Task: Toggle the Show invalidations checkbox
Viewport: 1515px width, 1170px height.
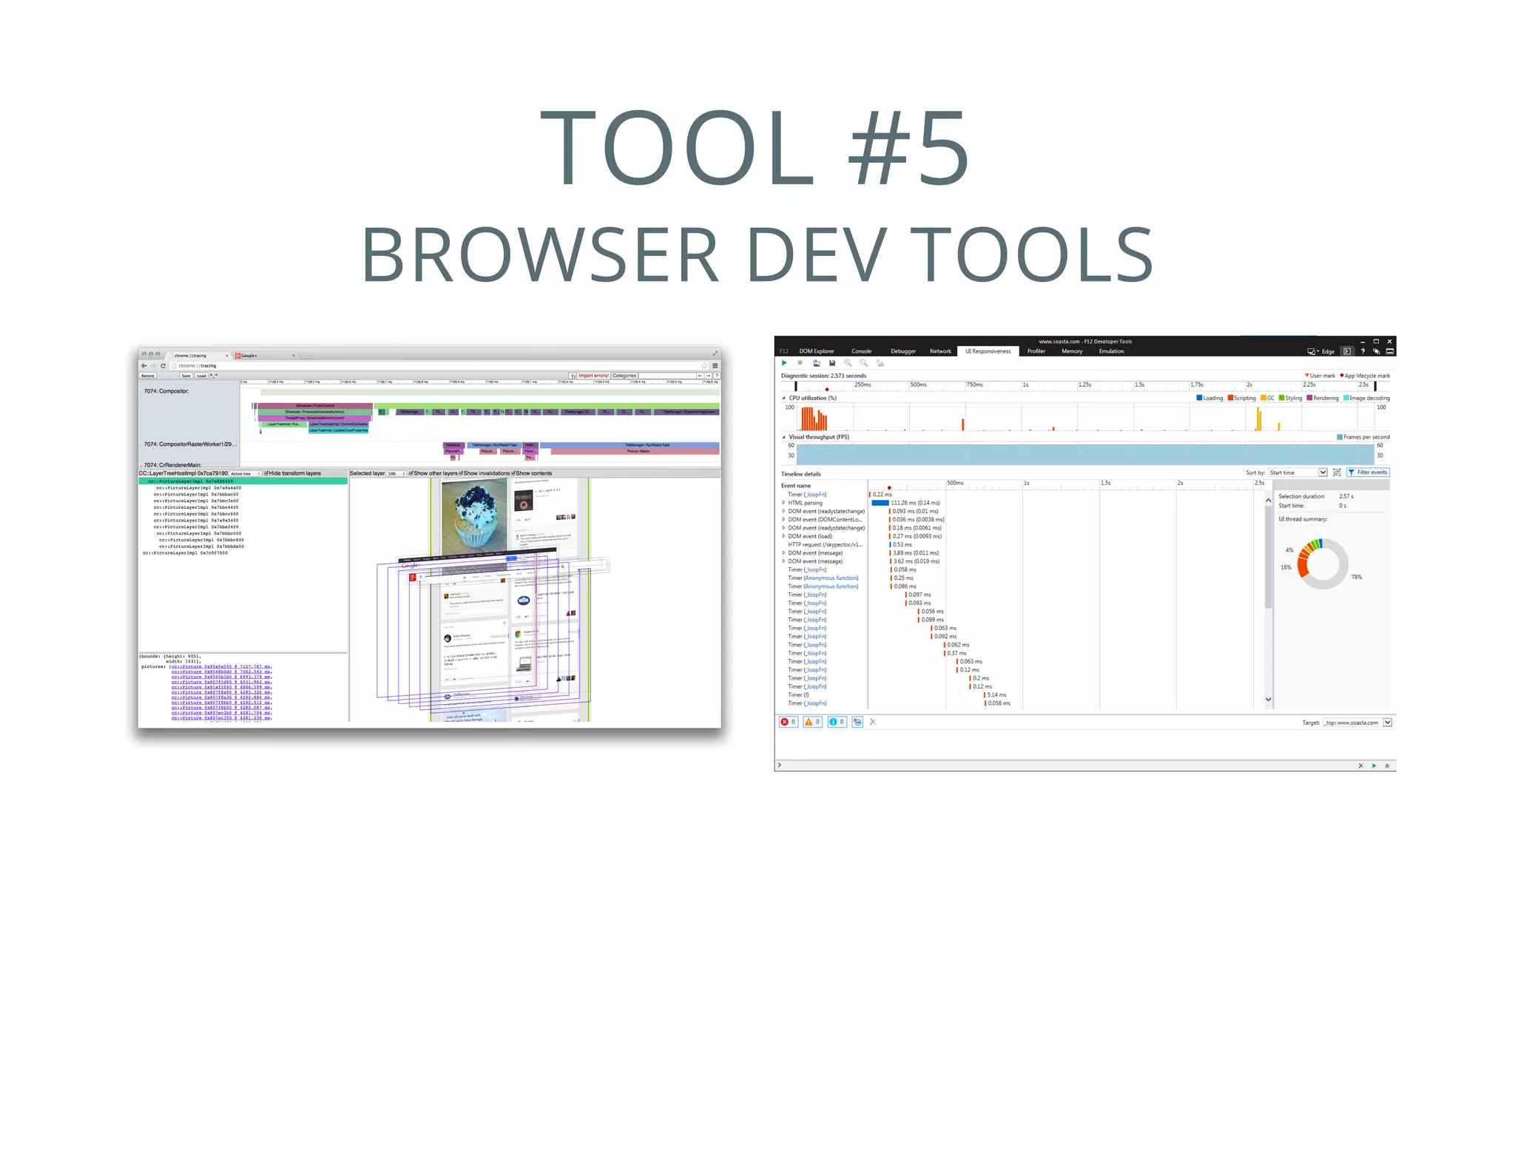Action: click(x=461, y=473)
